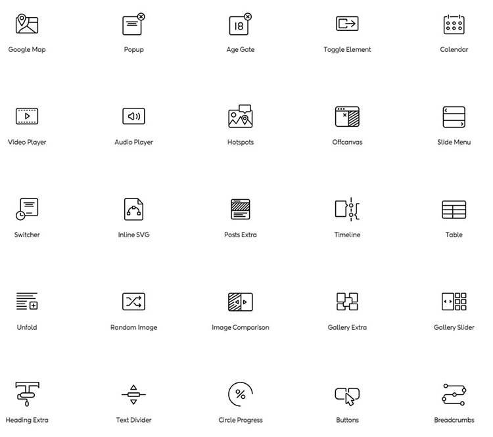
Task: Click the "Age Gate" label
Action: [241, 49]
